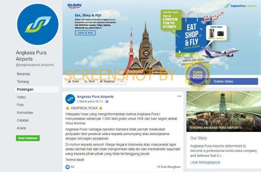This screenshot has height=172, width=261.
Task: Open the Tentang Angkasa Pura Airports thumbnail
Action: [x=224, y=111]
